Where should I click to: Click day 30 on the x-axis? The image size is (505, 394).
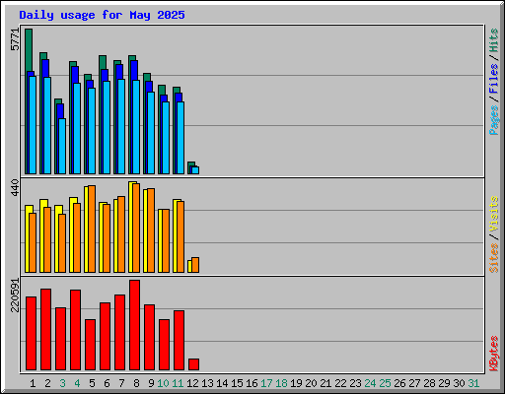[x=459, y=383]
